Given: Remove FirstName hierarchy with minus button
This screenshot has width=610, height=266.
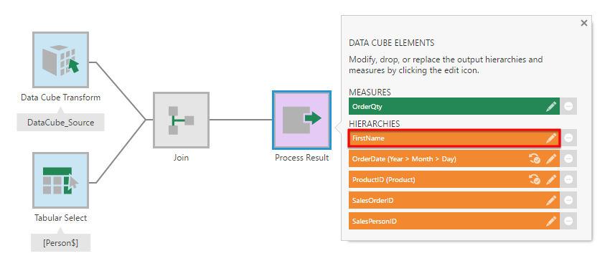Looking at the screenshot, I should click(568, 138).
